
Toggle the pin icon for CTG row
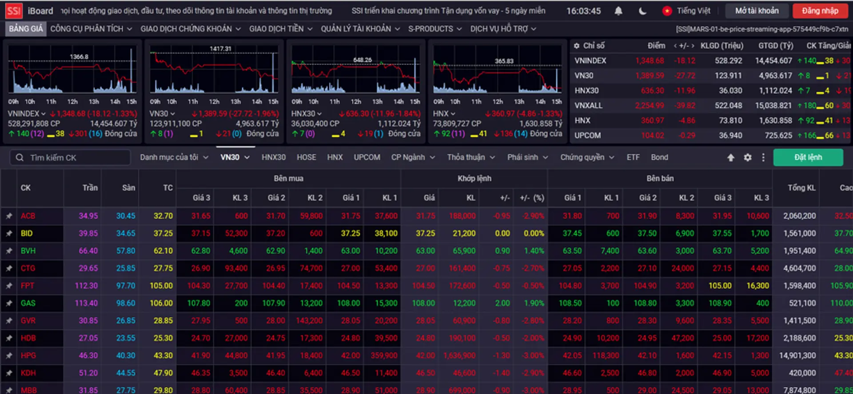pyautogui.click(x=9, y=268)
